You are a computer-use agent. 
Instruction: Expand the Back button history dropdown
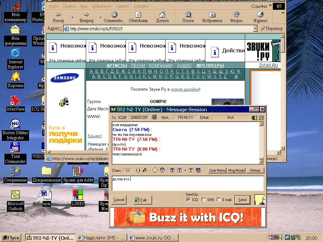[72, 17]
